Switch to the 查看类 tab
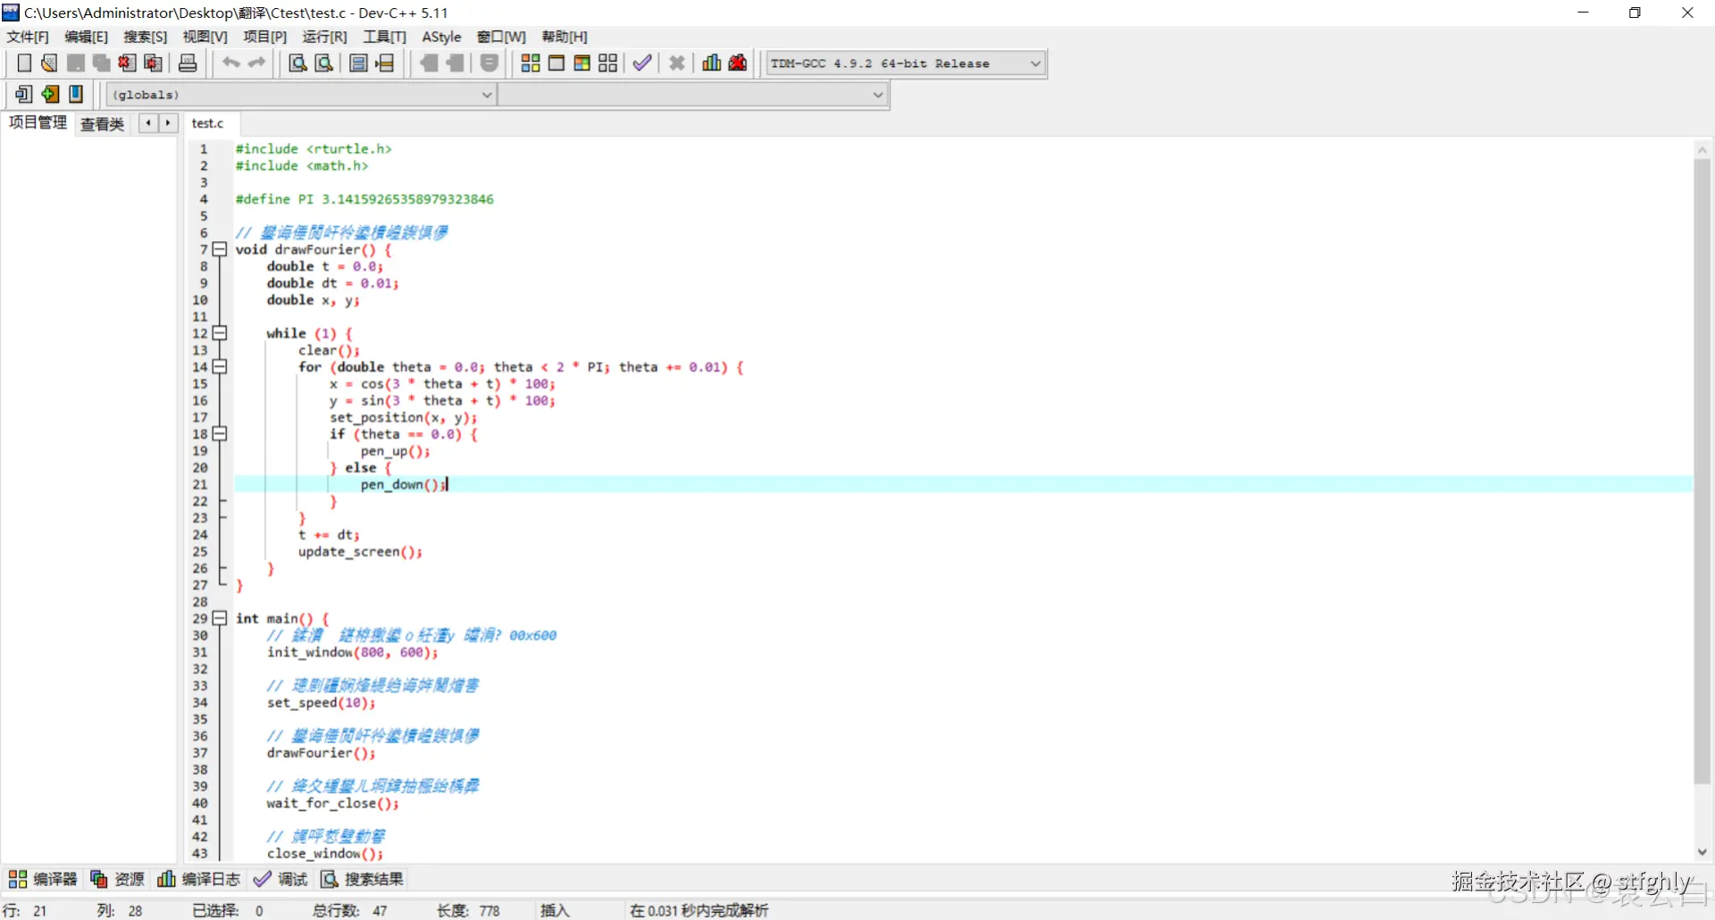The image size is (1715, 920). pyautogui.click(x=103, y=124)
